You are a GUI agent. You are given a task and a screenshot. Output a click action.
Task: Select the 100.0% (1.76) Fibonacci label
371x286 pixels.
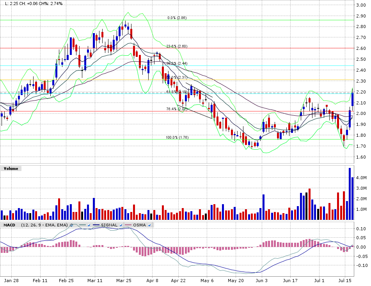point(177,138)
